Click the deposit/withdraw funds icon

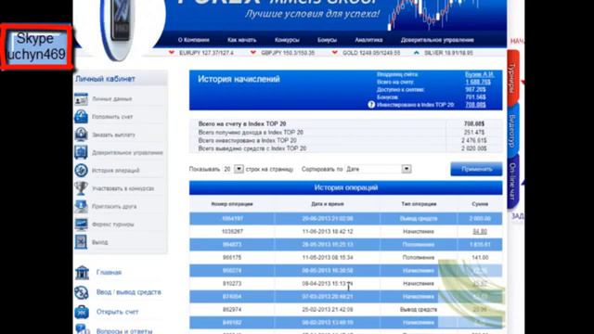coord(82,292)
